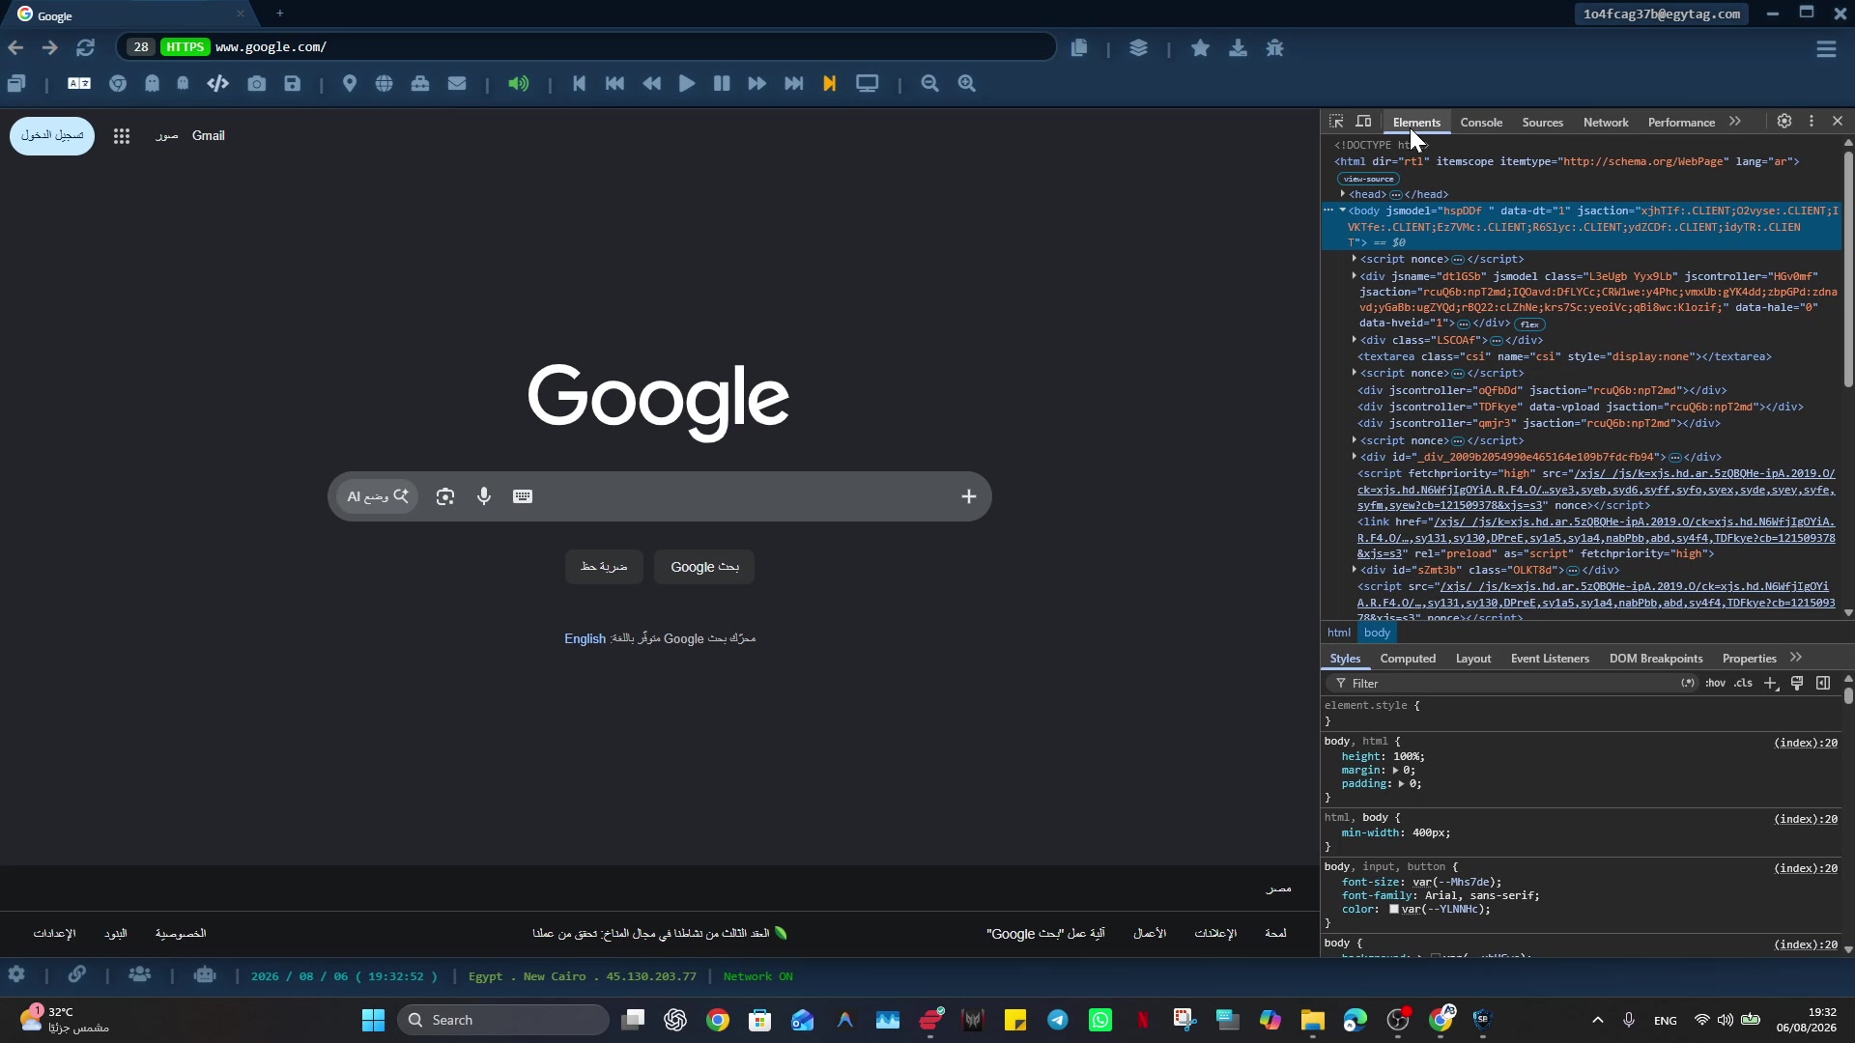This screenshot has height=1043, width=1855.
Task: Zoom out with the magnifier minus icon
Action: coord(930,84)
